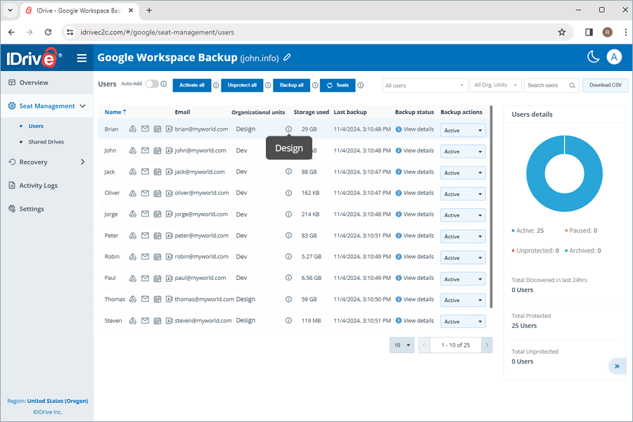Select Shared Drives under Seat Management
633x422 pixels.
46,142
